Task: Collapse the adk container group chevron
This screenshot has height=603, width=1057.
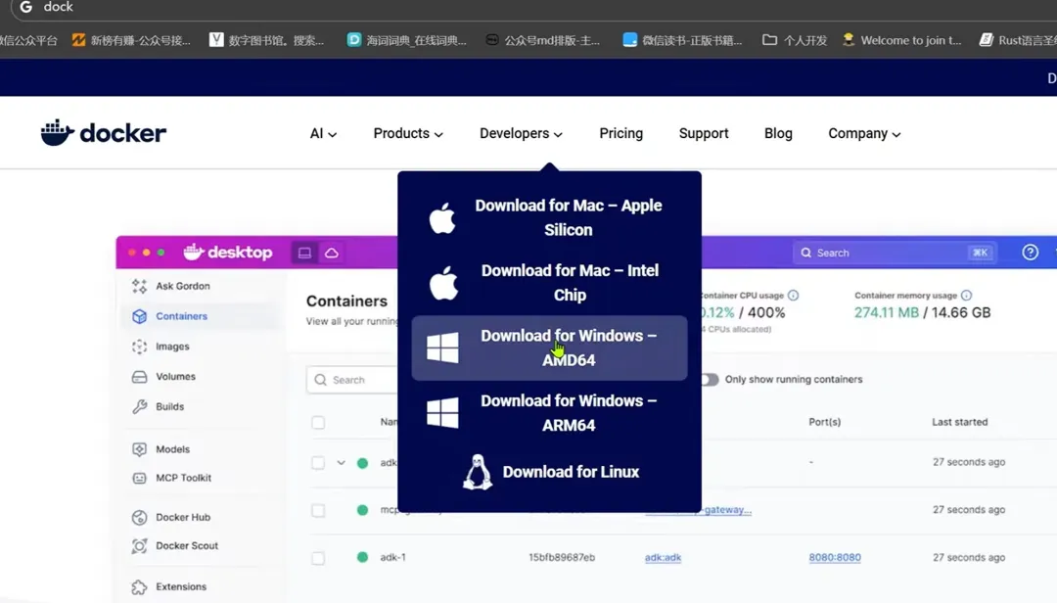Action: 342,463
